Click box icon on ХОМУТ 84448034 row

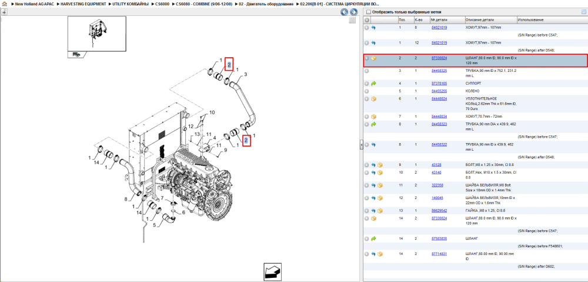tap(373, 117)
